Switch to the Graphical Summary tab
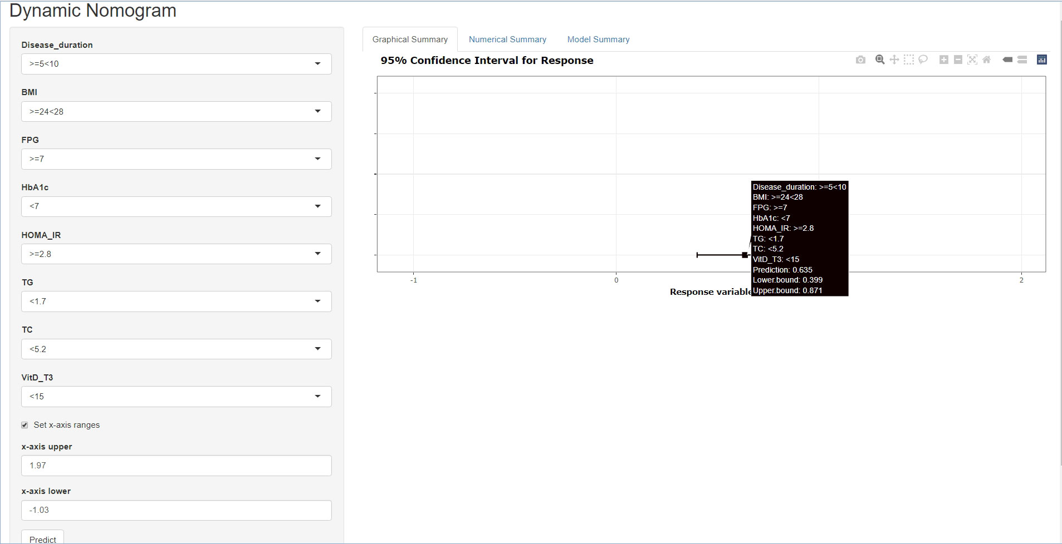1062x544 pixels. (x=410, y=39)
